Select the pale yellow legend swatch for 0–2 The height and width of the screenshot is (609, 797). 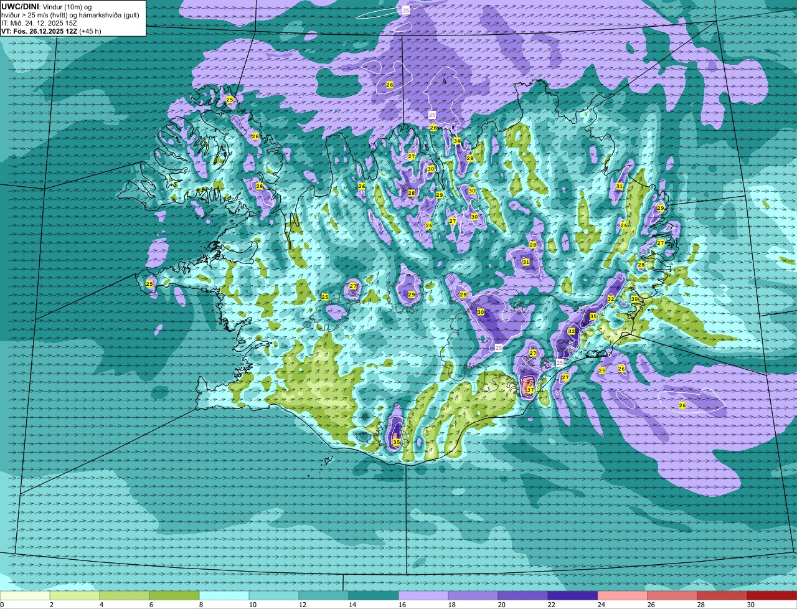[25, 596]
